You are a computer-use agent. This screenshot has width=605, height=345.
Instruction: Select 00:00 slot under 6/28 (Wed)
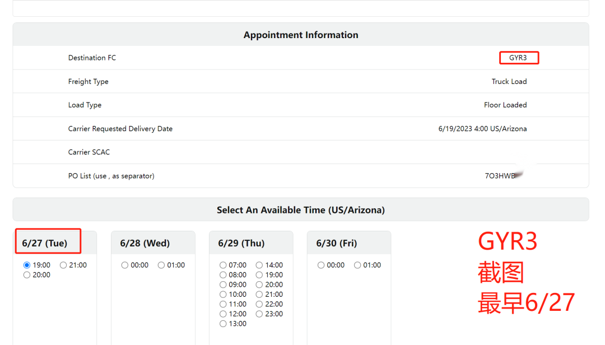click(x=125, y=265)
